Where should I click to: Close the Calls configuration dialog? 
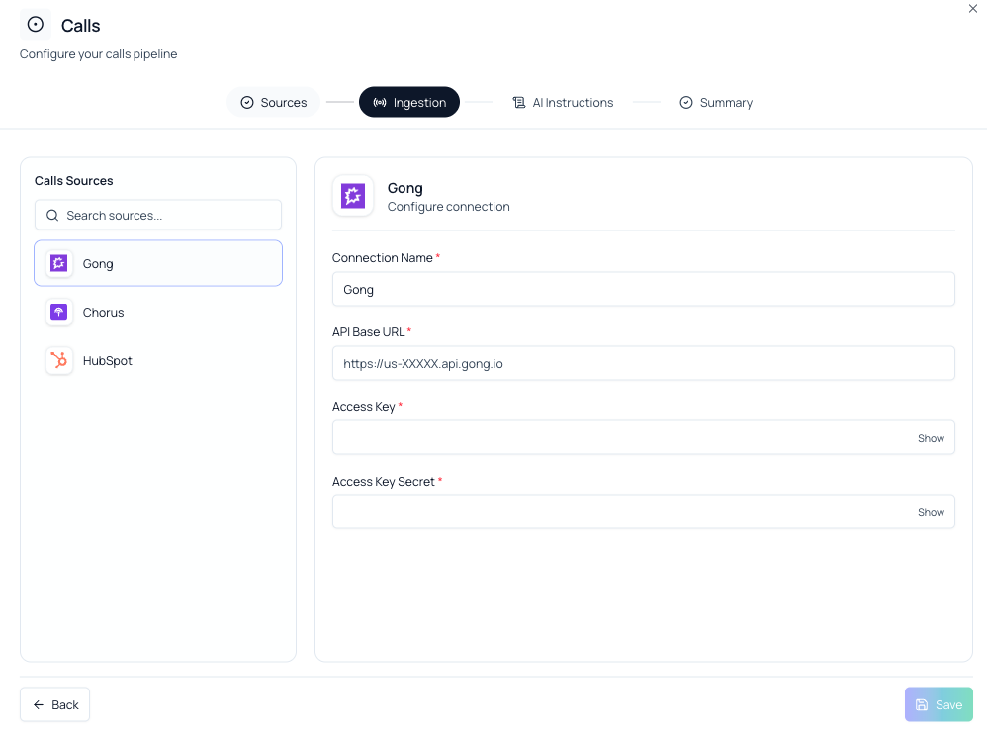click(972, 9)
